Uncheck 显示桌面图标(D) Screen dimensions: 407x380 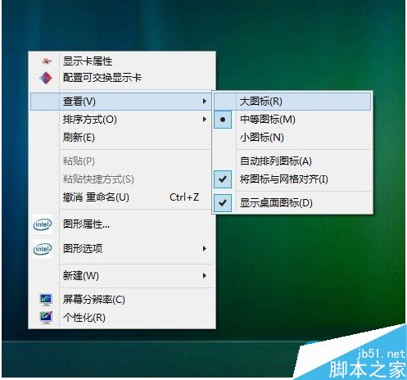(292, 203)
